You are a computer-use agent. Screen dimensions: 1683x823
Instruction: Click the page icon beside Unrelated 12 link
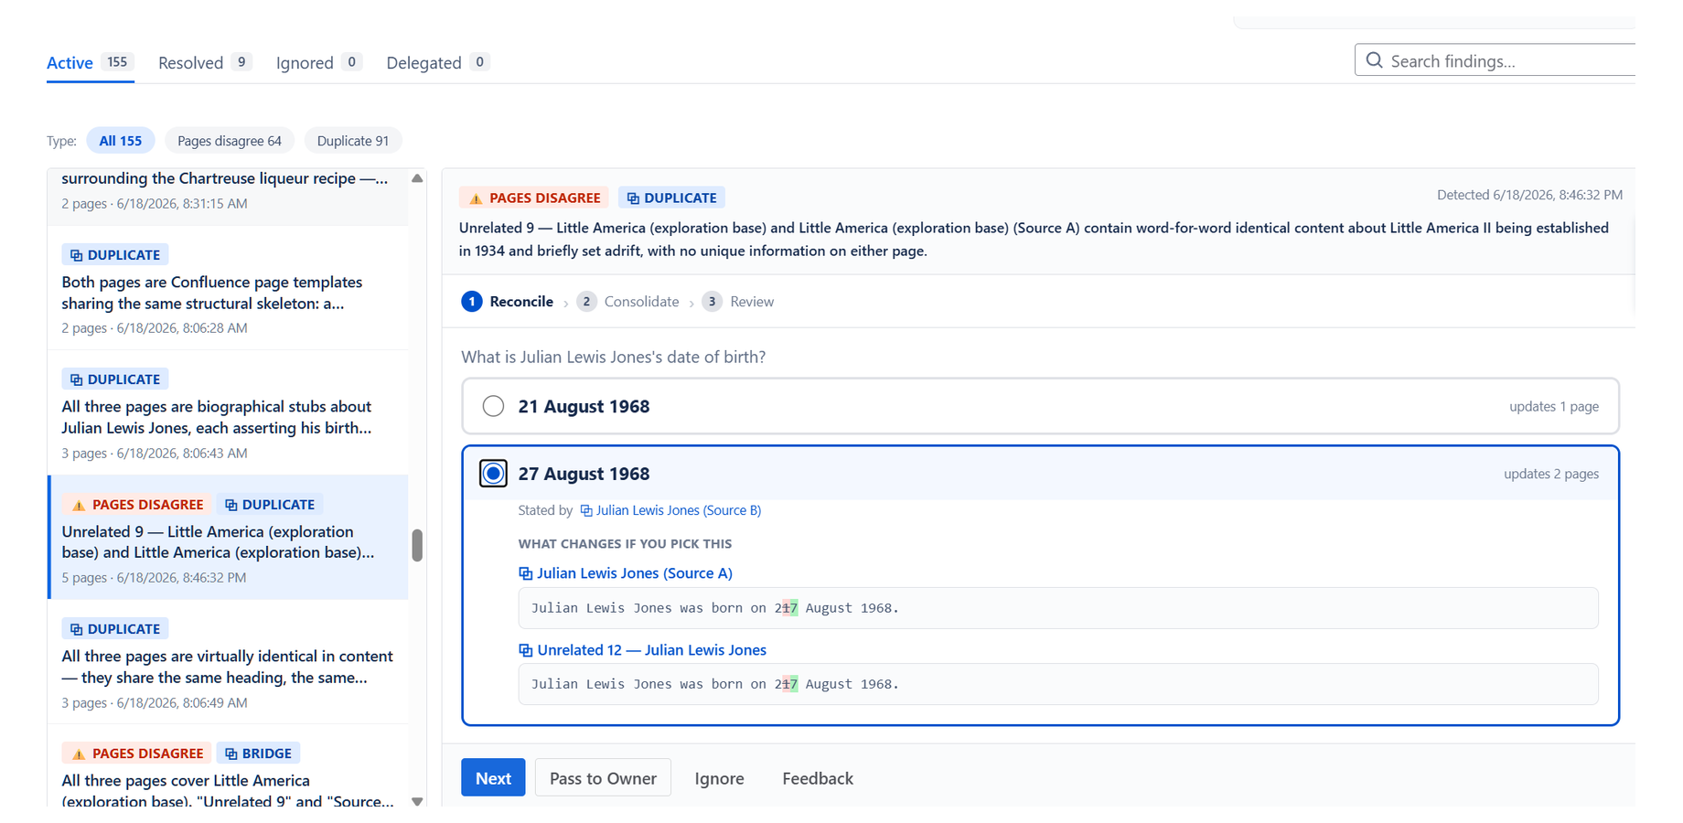(525, 650)
